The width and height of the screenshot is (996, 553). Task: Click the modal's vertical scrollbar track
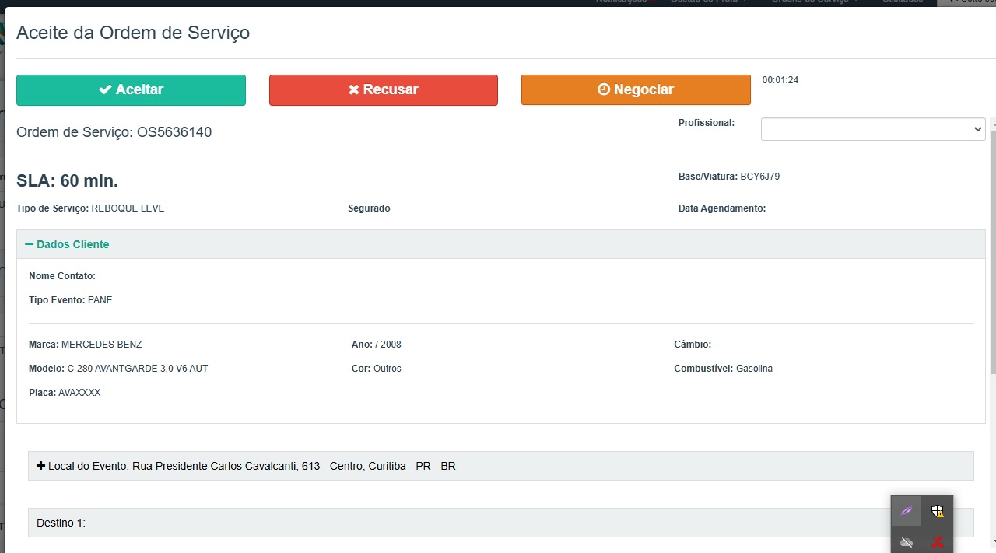click(991, 334)
